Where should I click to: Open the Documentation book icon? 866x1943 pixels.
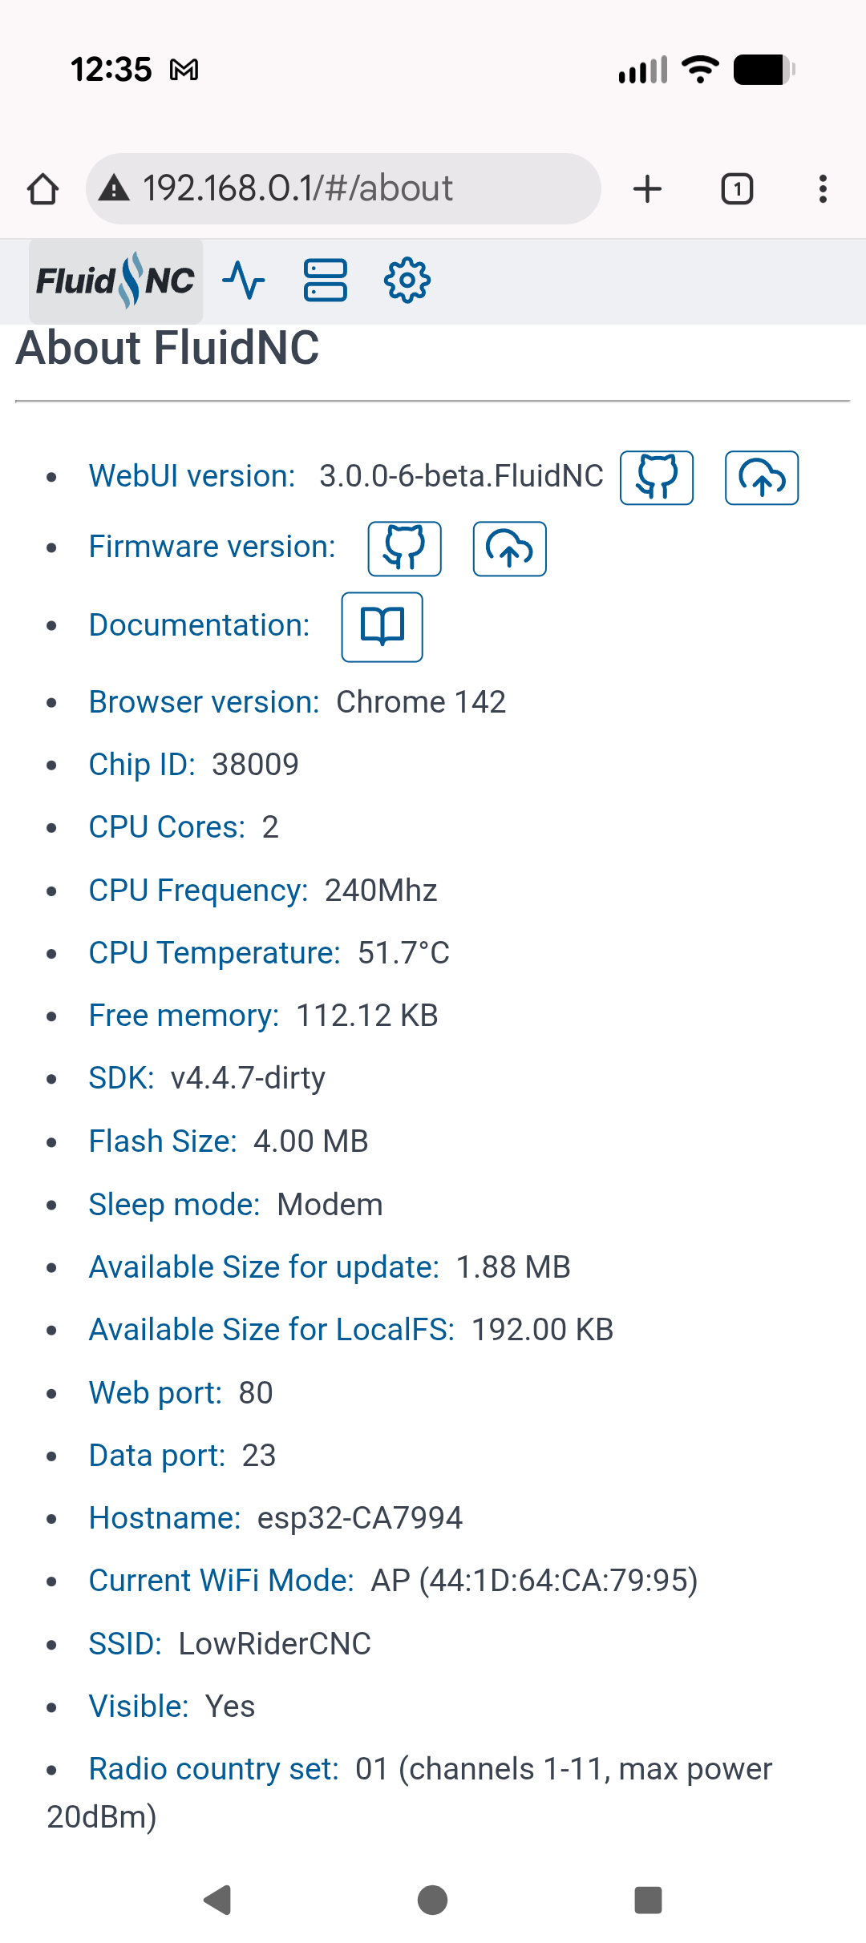[382, 627]
